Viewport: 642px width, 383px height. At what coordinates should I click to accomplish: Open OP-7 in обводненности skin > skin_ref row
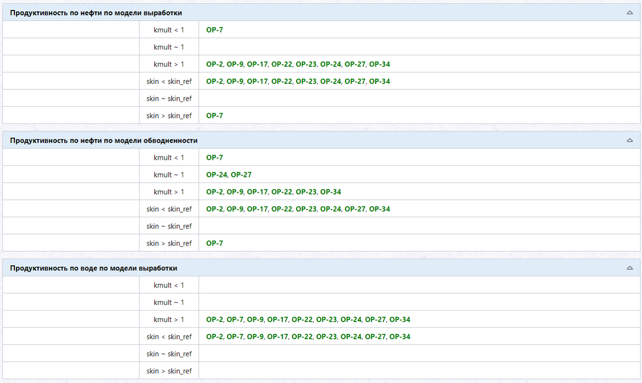pos(215,243)
